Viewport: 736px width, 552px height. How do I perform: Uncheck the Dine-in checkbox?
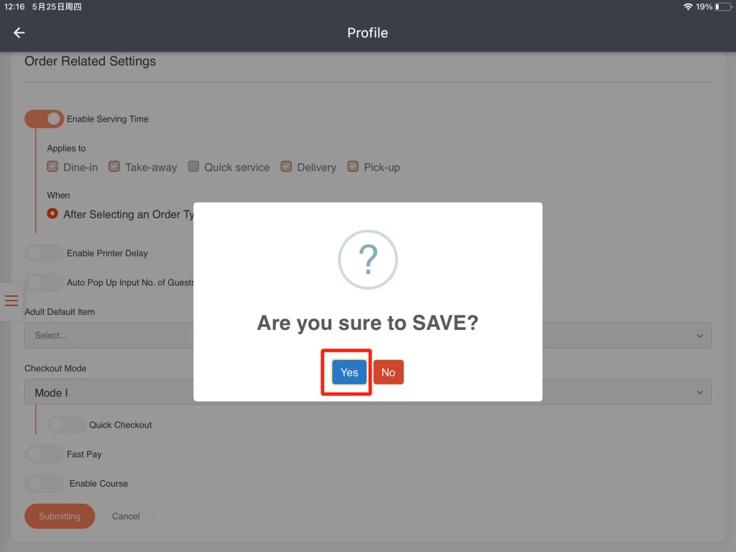(x=52, y=167)
